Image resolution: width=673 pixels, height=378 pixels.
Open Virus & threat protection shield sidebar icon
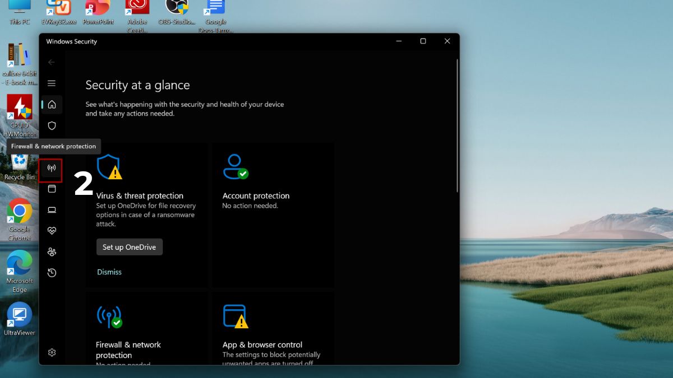click(x=52, y=126)
